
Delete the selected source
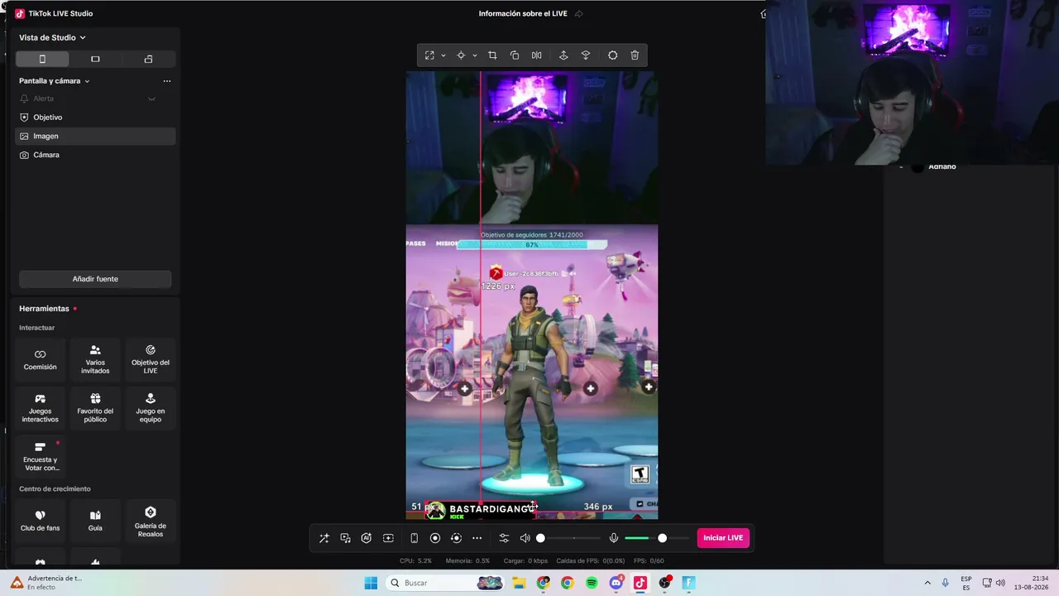(635, 55)
